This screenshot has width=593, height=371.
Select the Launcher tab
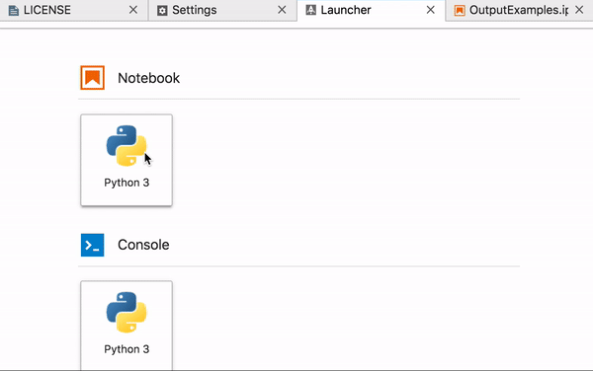tap(372, 10)
